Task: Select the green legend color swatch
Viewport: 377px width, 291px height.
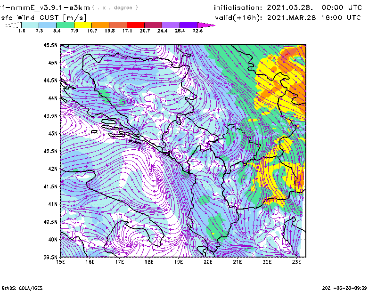Action: pyautogui.click(x=66, y=24)
